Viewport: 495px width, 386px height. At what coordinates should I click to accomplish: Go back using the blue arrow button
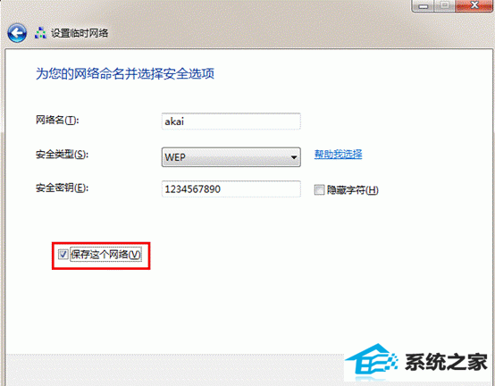point(17,33)
